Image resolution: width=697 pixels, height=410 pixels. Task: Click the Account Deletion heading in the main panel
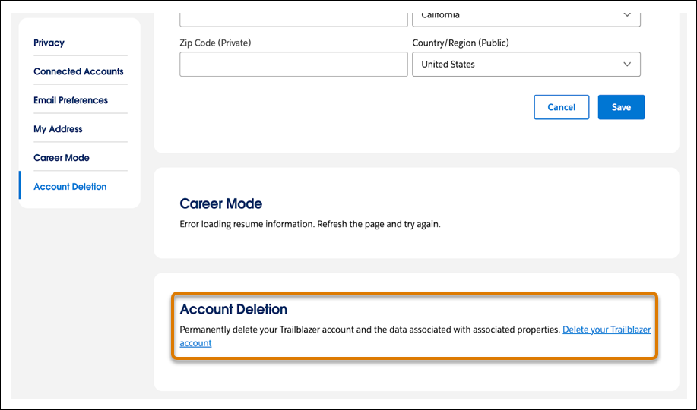click(233, 309)
